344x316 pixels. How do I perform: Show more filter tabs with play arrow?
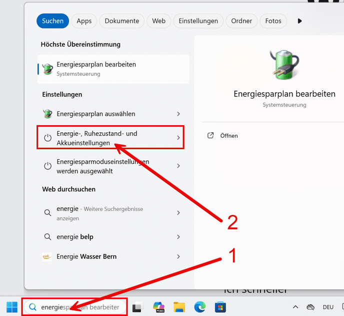(299, 21)
